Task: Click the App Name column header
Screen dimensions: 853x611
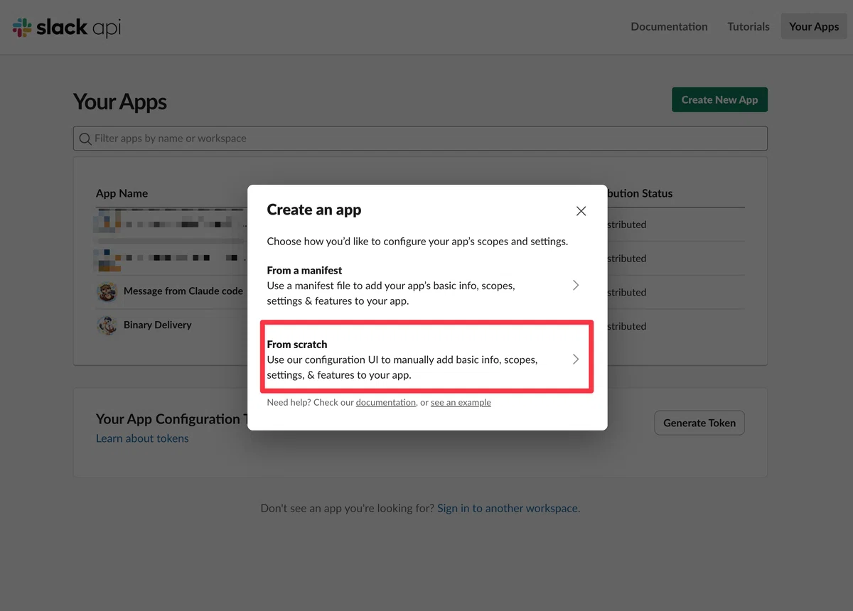Action: click(122, 193)
